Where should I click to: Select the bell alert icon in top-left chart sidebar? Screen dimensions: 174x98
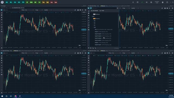[2, 17]
